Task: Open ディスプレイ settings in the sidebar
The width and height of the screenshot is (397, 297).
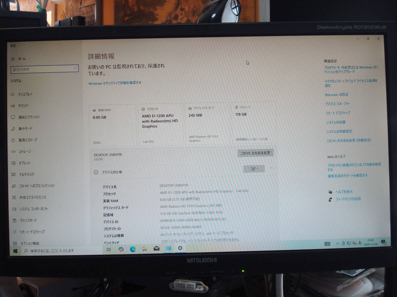Action: (x=22, y=94)
